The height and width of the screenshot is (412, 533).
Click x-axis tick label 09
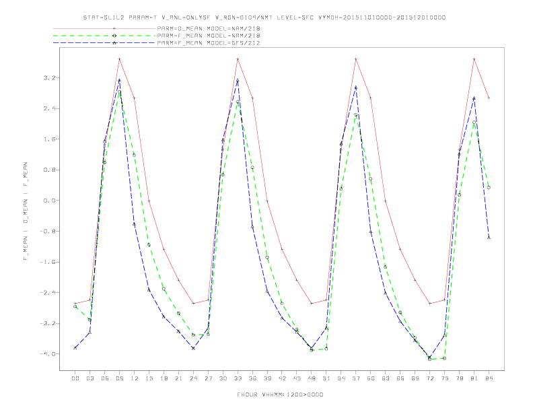tap(119, 378)
